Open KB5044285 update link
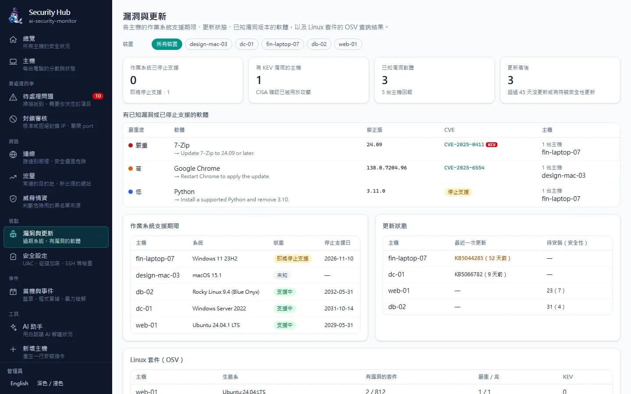 tap(482, 258)
